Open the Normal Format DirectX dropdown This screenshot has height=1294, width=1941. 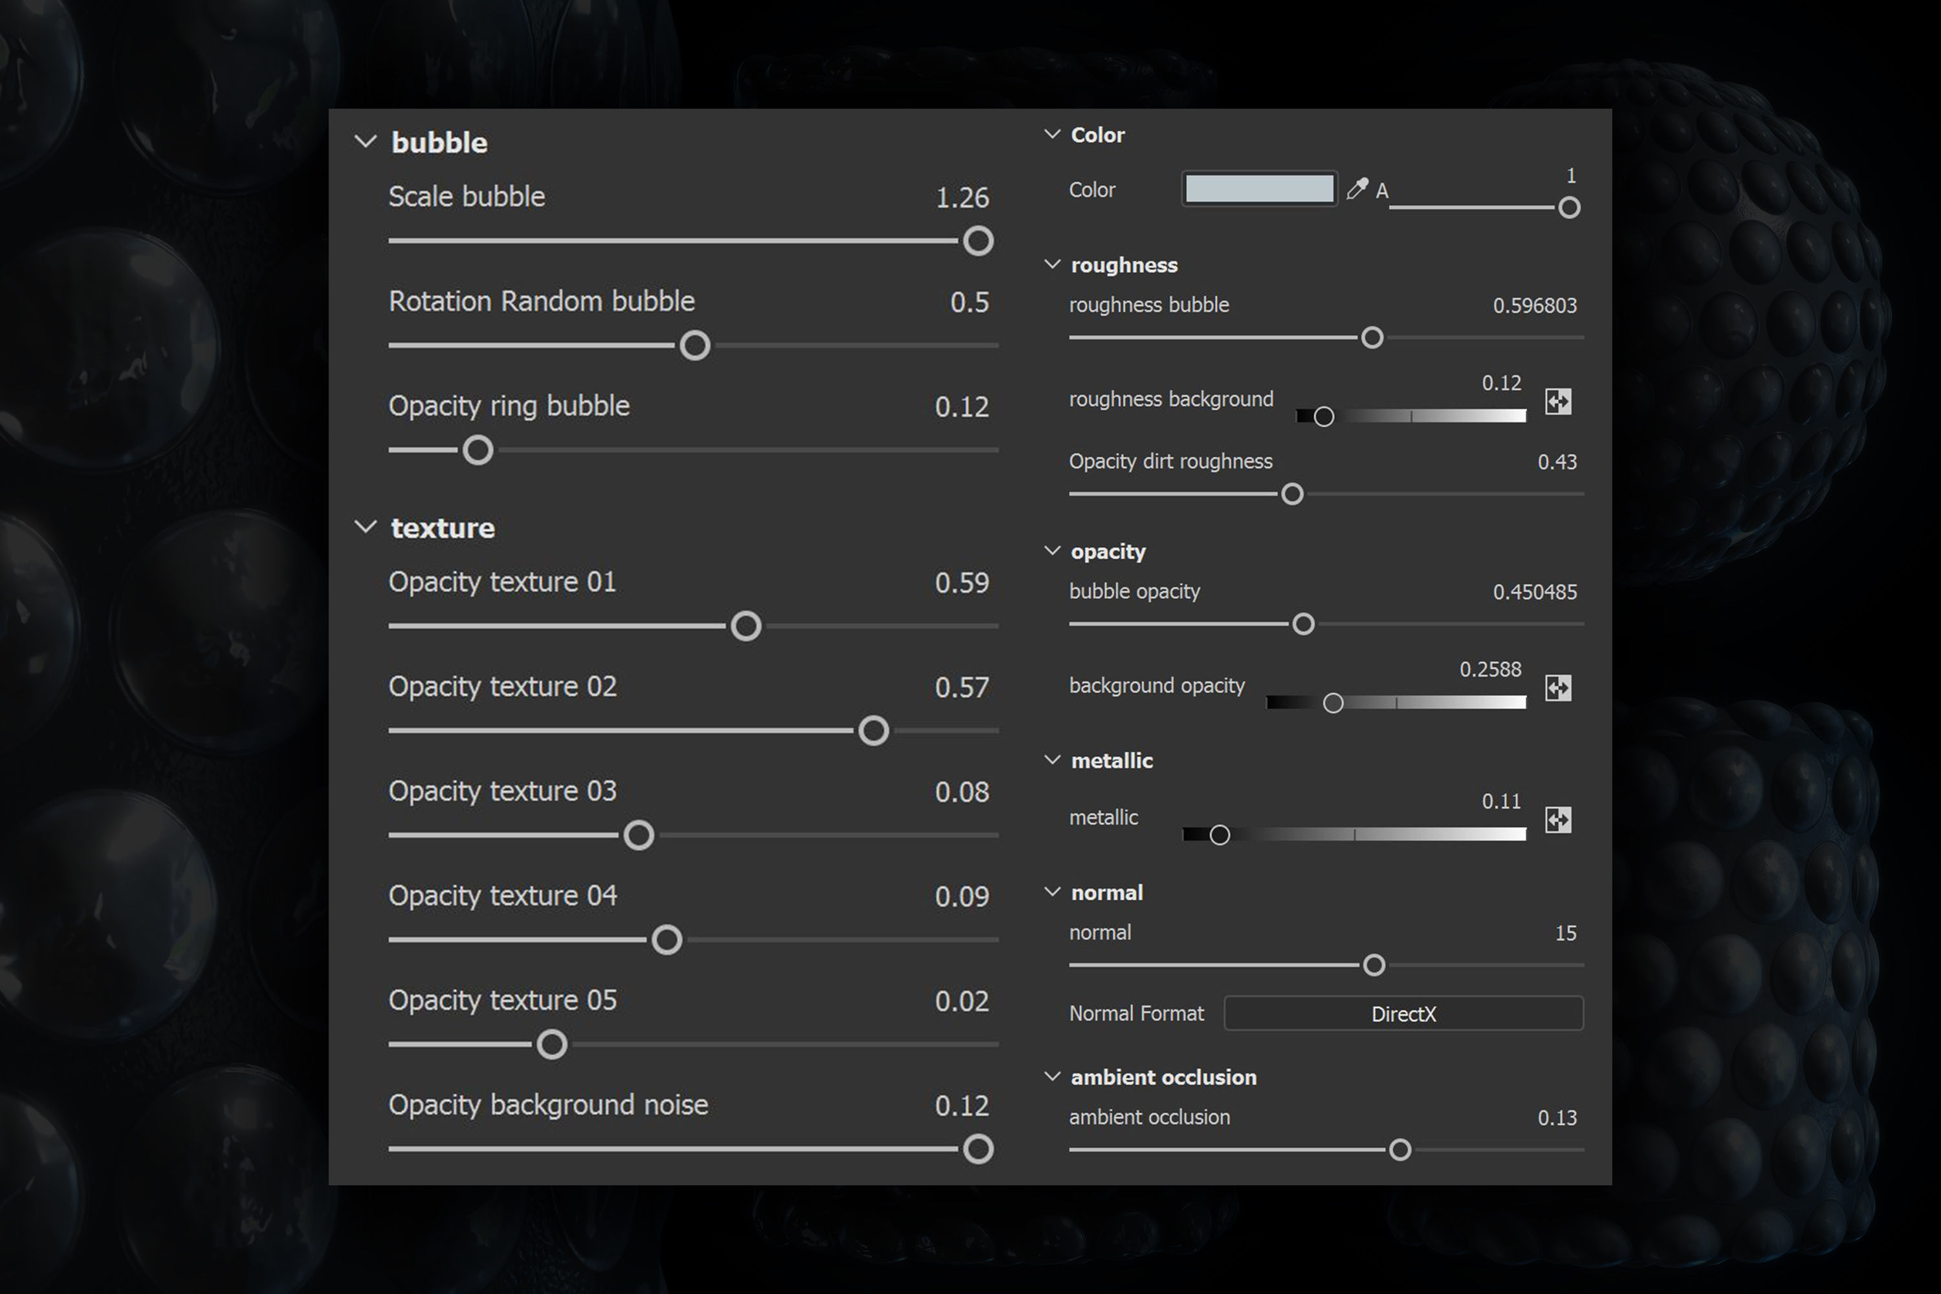tap(1403, 1013)
